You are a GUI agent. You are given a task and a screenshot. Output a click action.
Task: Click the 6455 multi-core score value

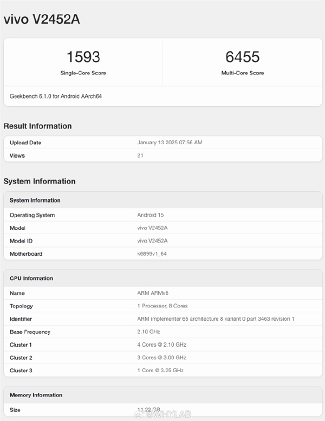click(242, 57)
